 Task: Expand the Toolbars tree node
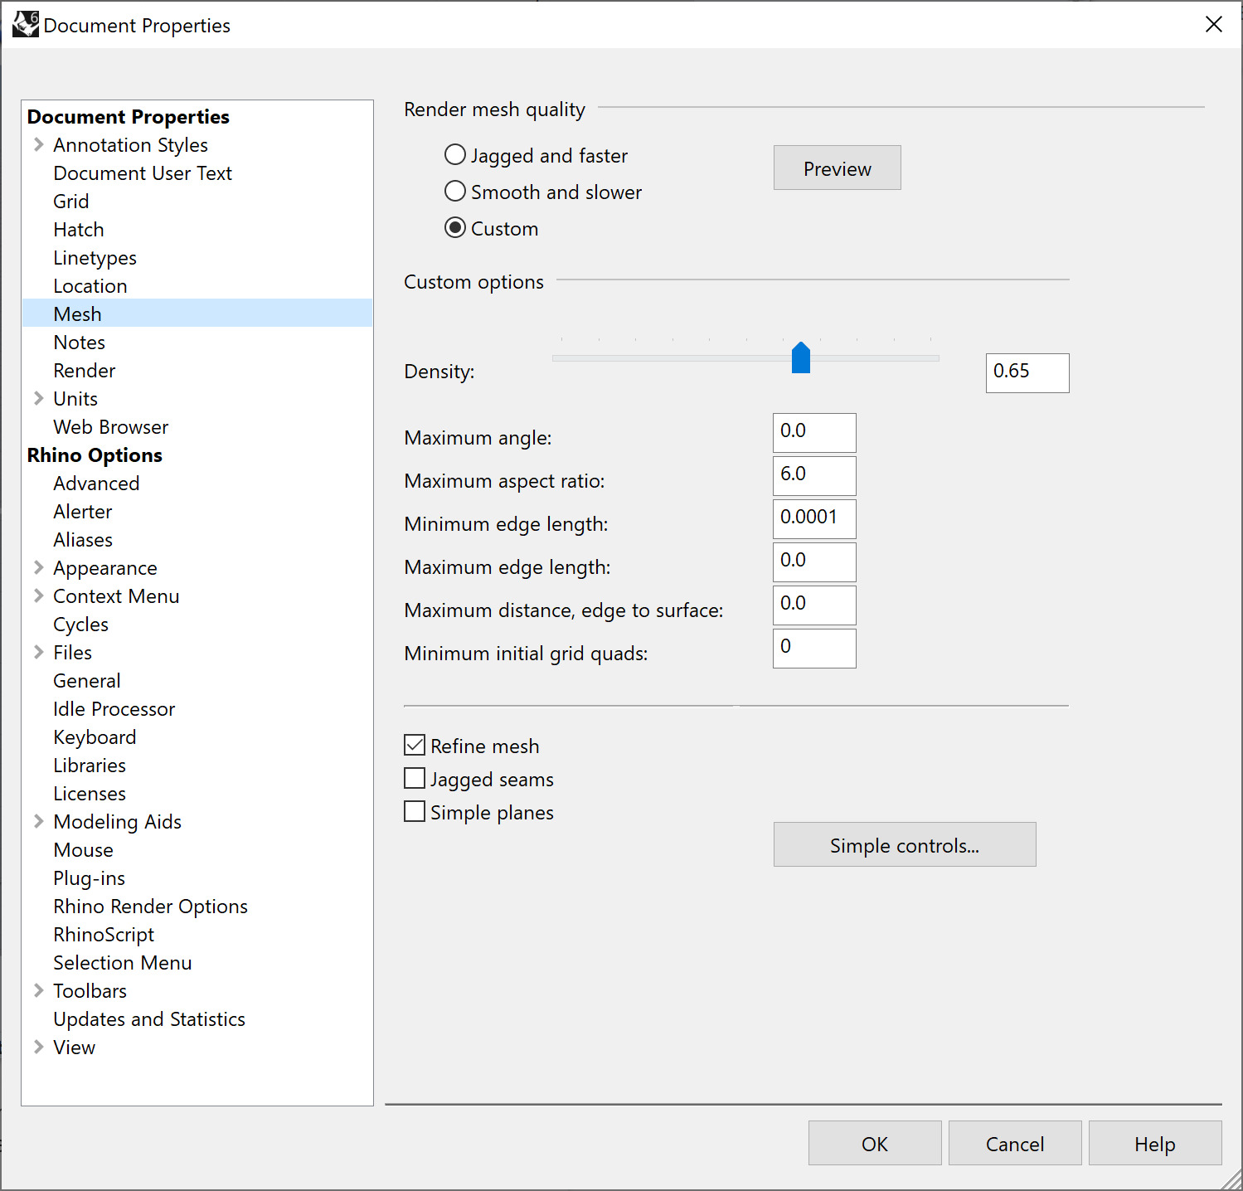click(x=38, y=991)
